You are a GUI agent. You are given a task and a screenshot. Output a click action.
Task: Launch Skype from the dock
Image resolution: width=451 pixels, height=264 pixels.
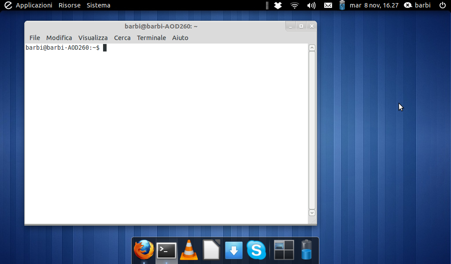256,250
